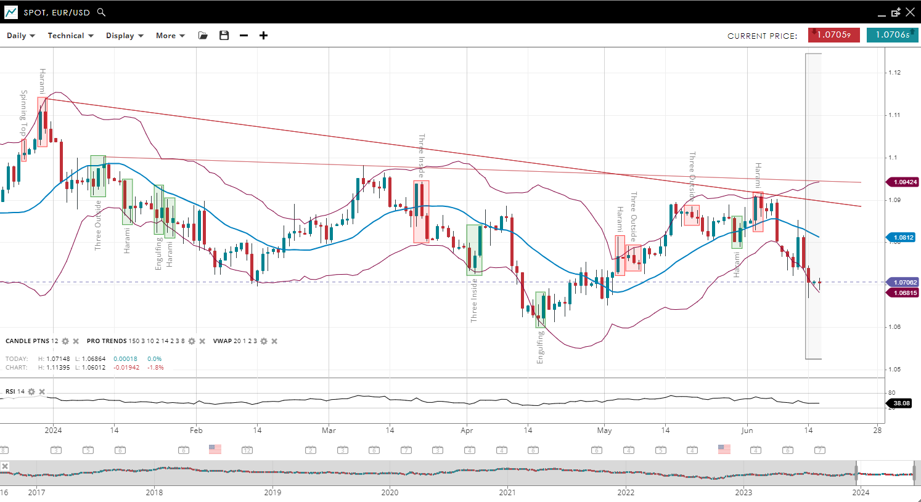Click the symbol search magnifier icon
The image size is (921, 502).
point(102,12)
